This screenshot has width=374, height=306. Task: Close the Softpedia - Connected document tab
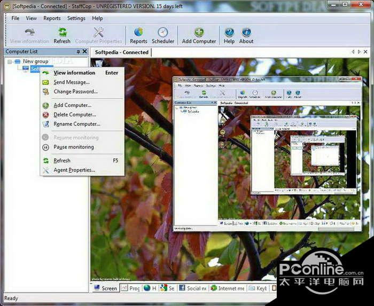click(x=365, y=52)
